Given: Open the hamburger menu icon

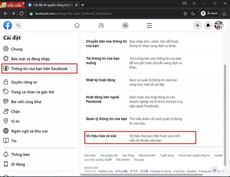Looking at the screenshot, I should 149,25.
